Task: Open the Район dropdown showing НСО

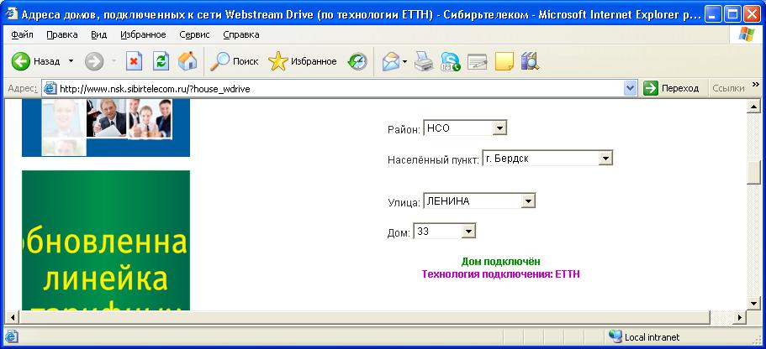Action: [x=465, y=128]
